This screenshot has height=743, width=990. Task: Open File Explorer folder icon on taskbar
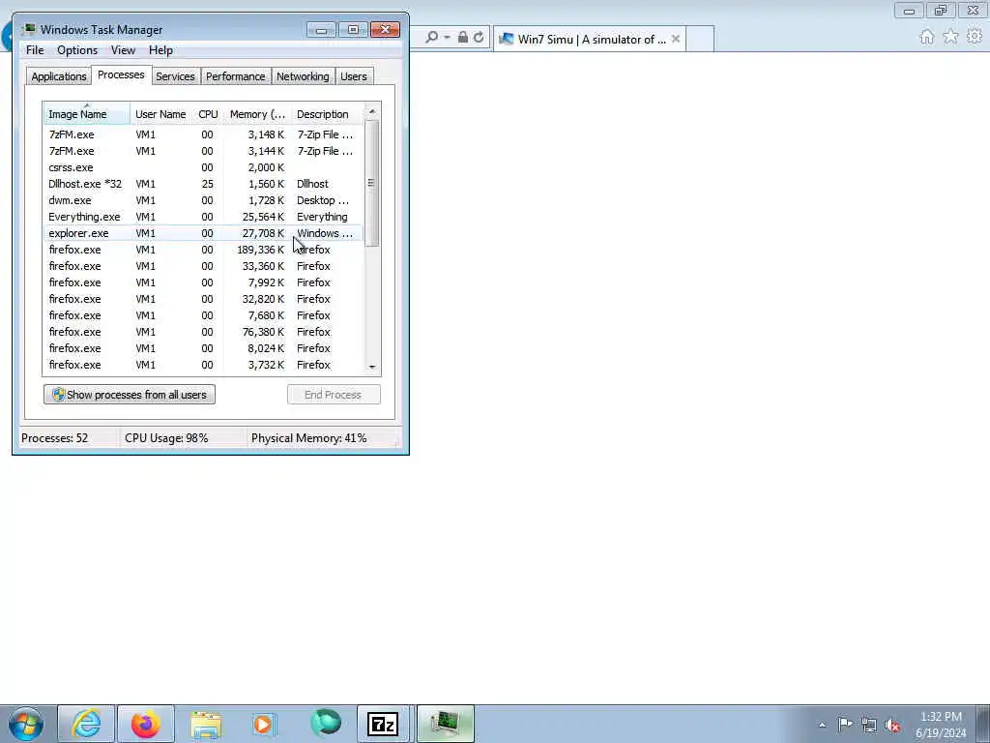coord(206,724)
